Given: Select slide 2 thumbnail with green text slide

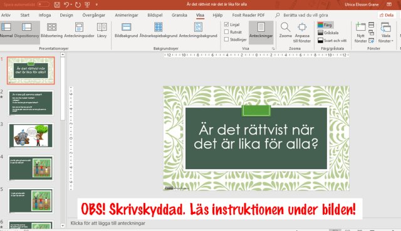Looking at the screenshot, I should (31, 103).
